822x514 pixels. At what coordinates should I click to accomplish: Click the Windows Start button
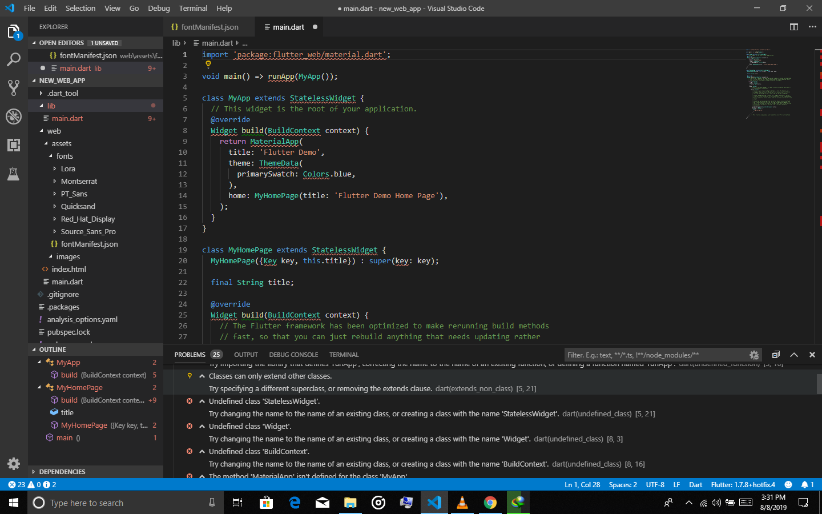pyautogui.click(x=14, y=503)
